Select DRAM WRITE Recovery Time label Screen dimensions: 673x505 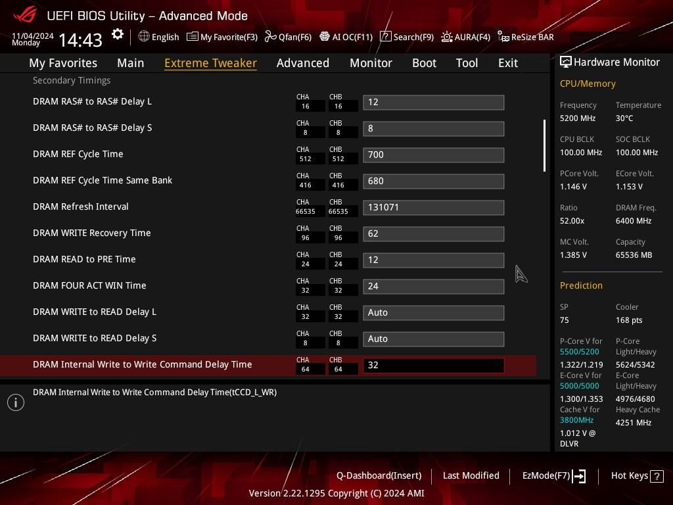[92, 233]
